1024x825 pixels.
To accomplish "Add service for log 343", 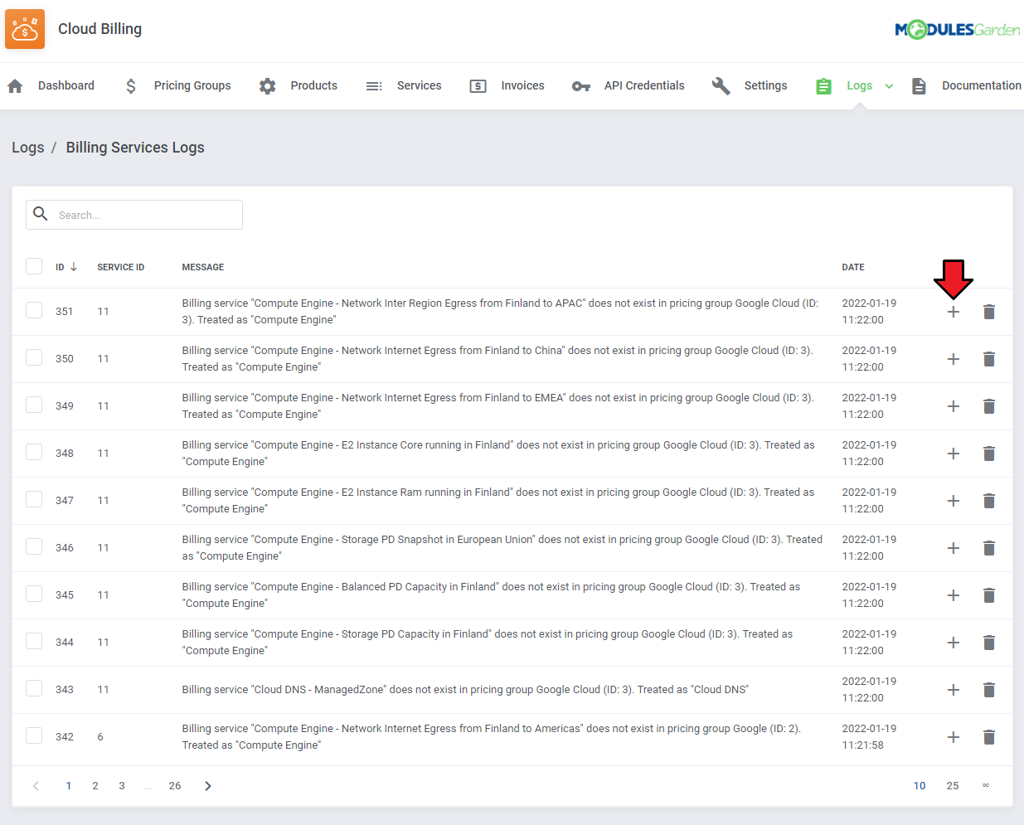I will pyautogui.click(x=954, y=690).
